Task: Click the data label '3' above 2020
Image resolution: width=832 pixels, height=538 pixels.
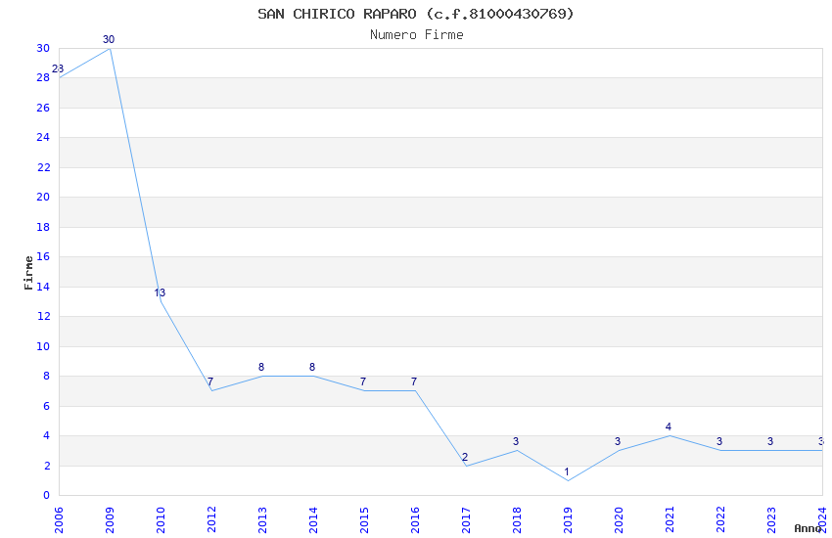Action: point(618,441)
